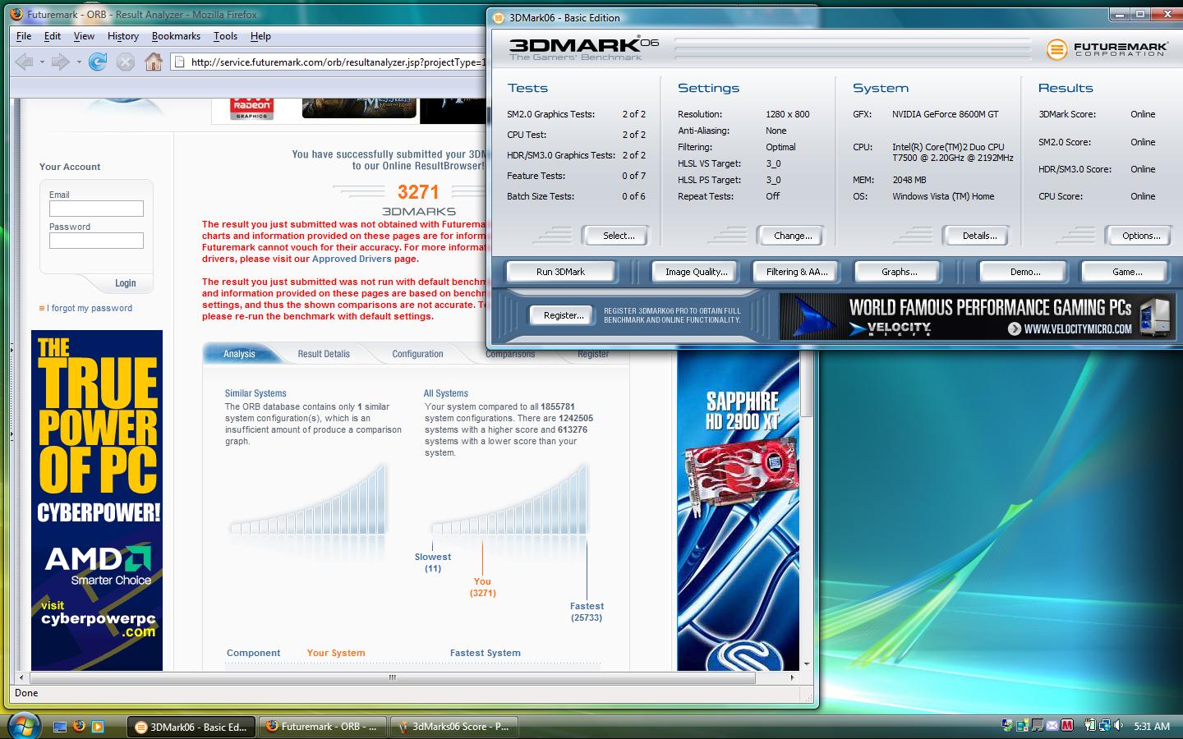The image size is (1183, 739).
Task: Click Show Desktop in Quick Launch
Action: click(x=59, y=726)
